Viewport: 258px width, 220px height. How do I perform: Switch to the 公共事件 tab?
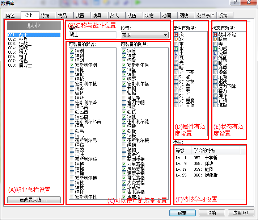[x=206, y=16]
